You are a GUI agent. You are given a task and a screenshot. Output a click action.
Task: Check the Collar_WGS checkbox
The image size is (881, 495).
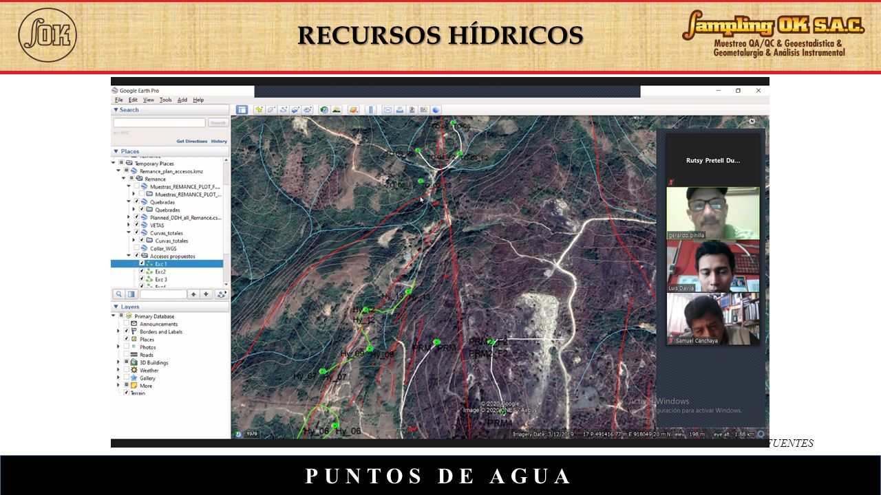136,248
